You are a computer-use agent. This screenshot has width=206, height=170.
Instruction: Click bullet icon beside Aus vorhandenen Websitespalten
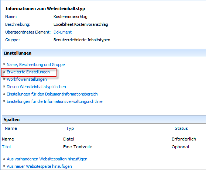4,159
